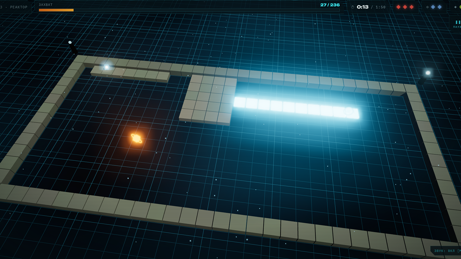Click the small gray diamond icon
Image resolution: width=461 pixels, height=259 pixels.
coord(455,7)
